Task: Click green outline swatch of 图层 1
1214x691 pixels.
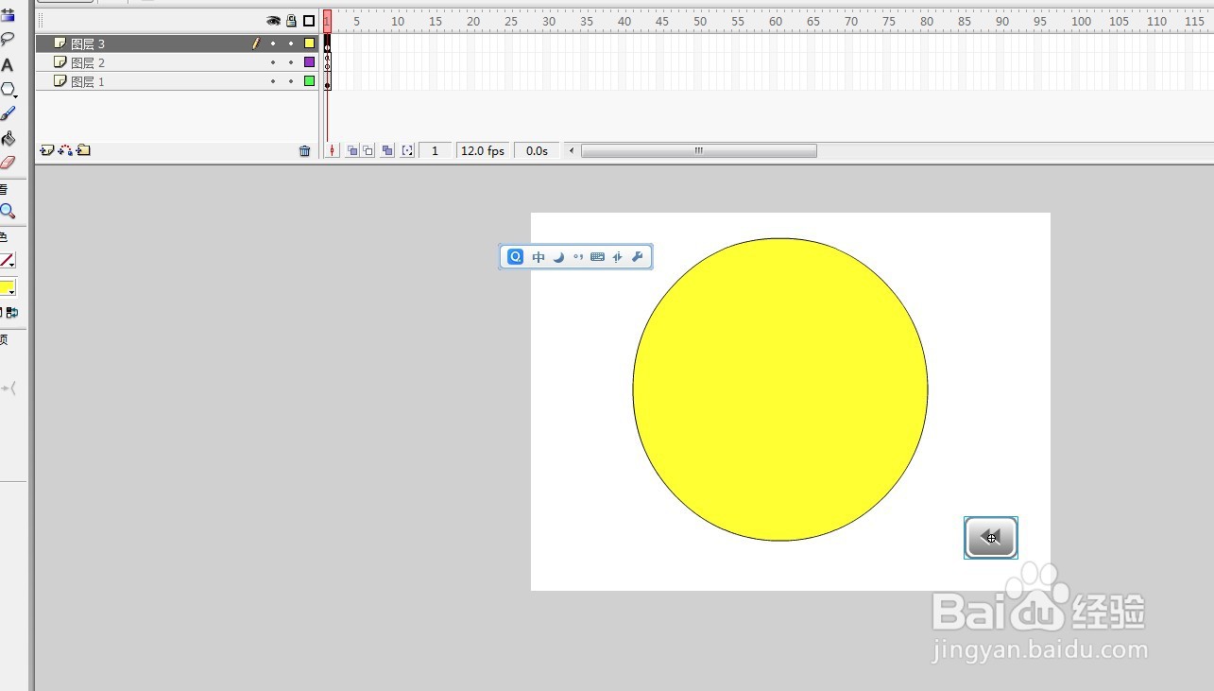Action: click(x=309, y=81)
